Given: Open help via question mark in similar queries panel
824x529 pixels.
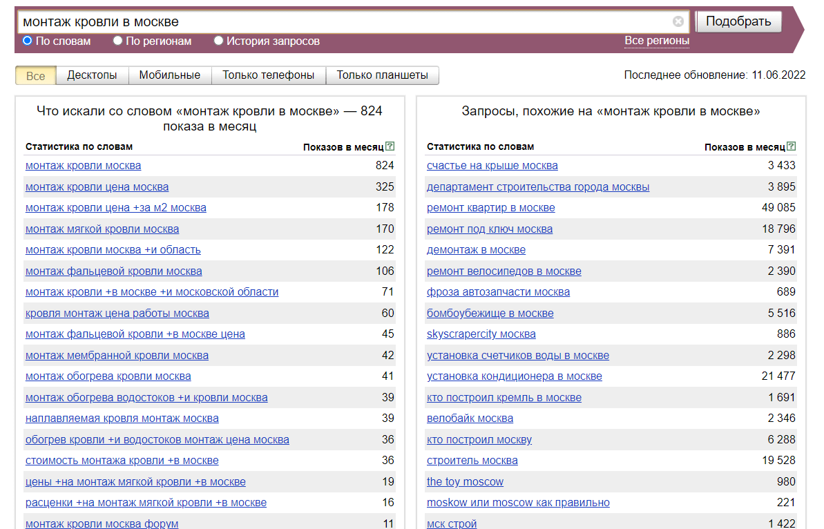Looking at the screenshot, I should click(x=792, y=146).
